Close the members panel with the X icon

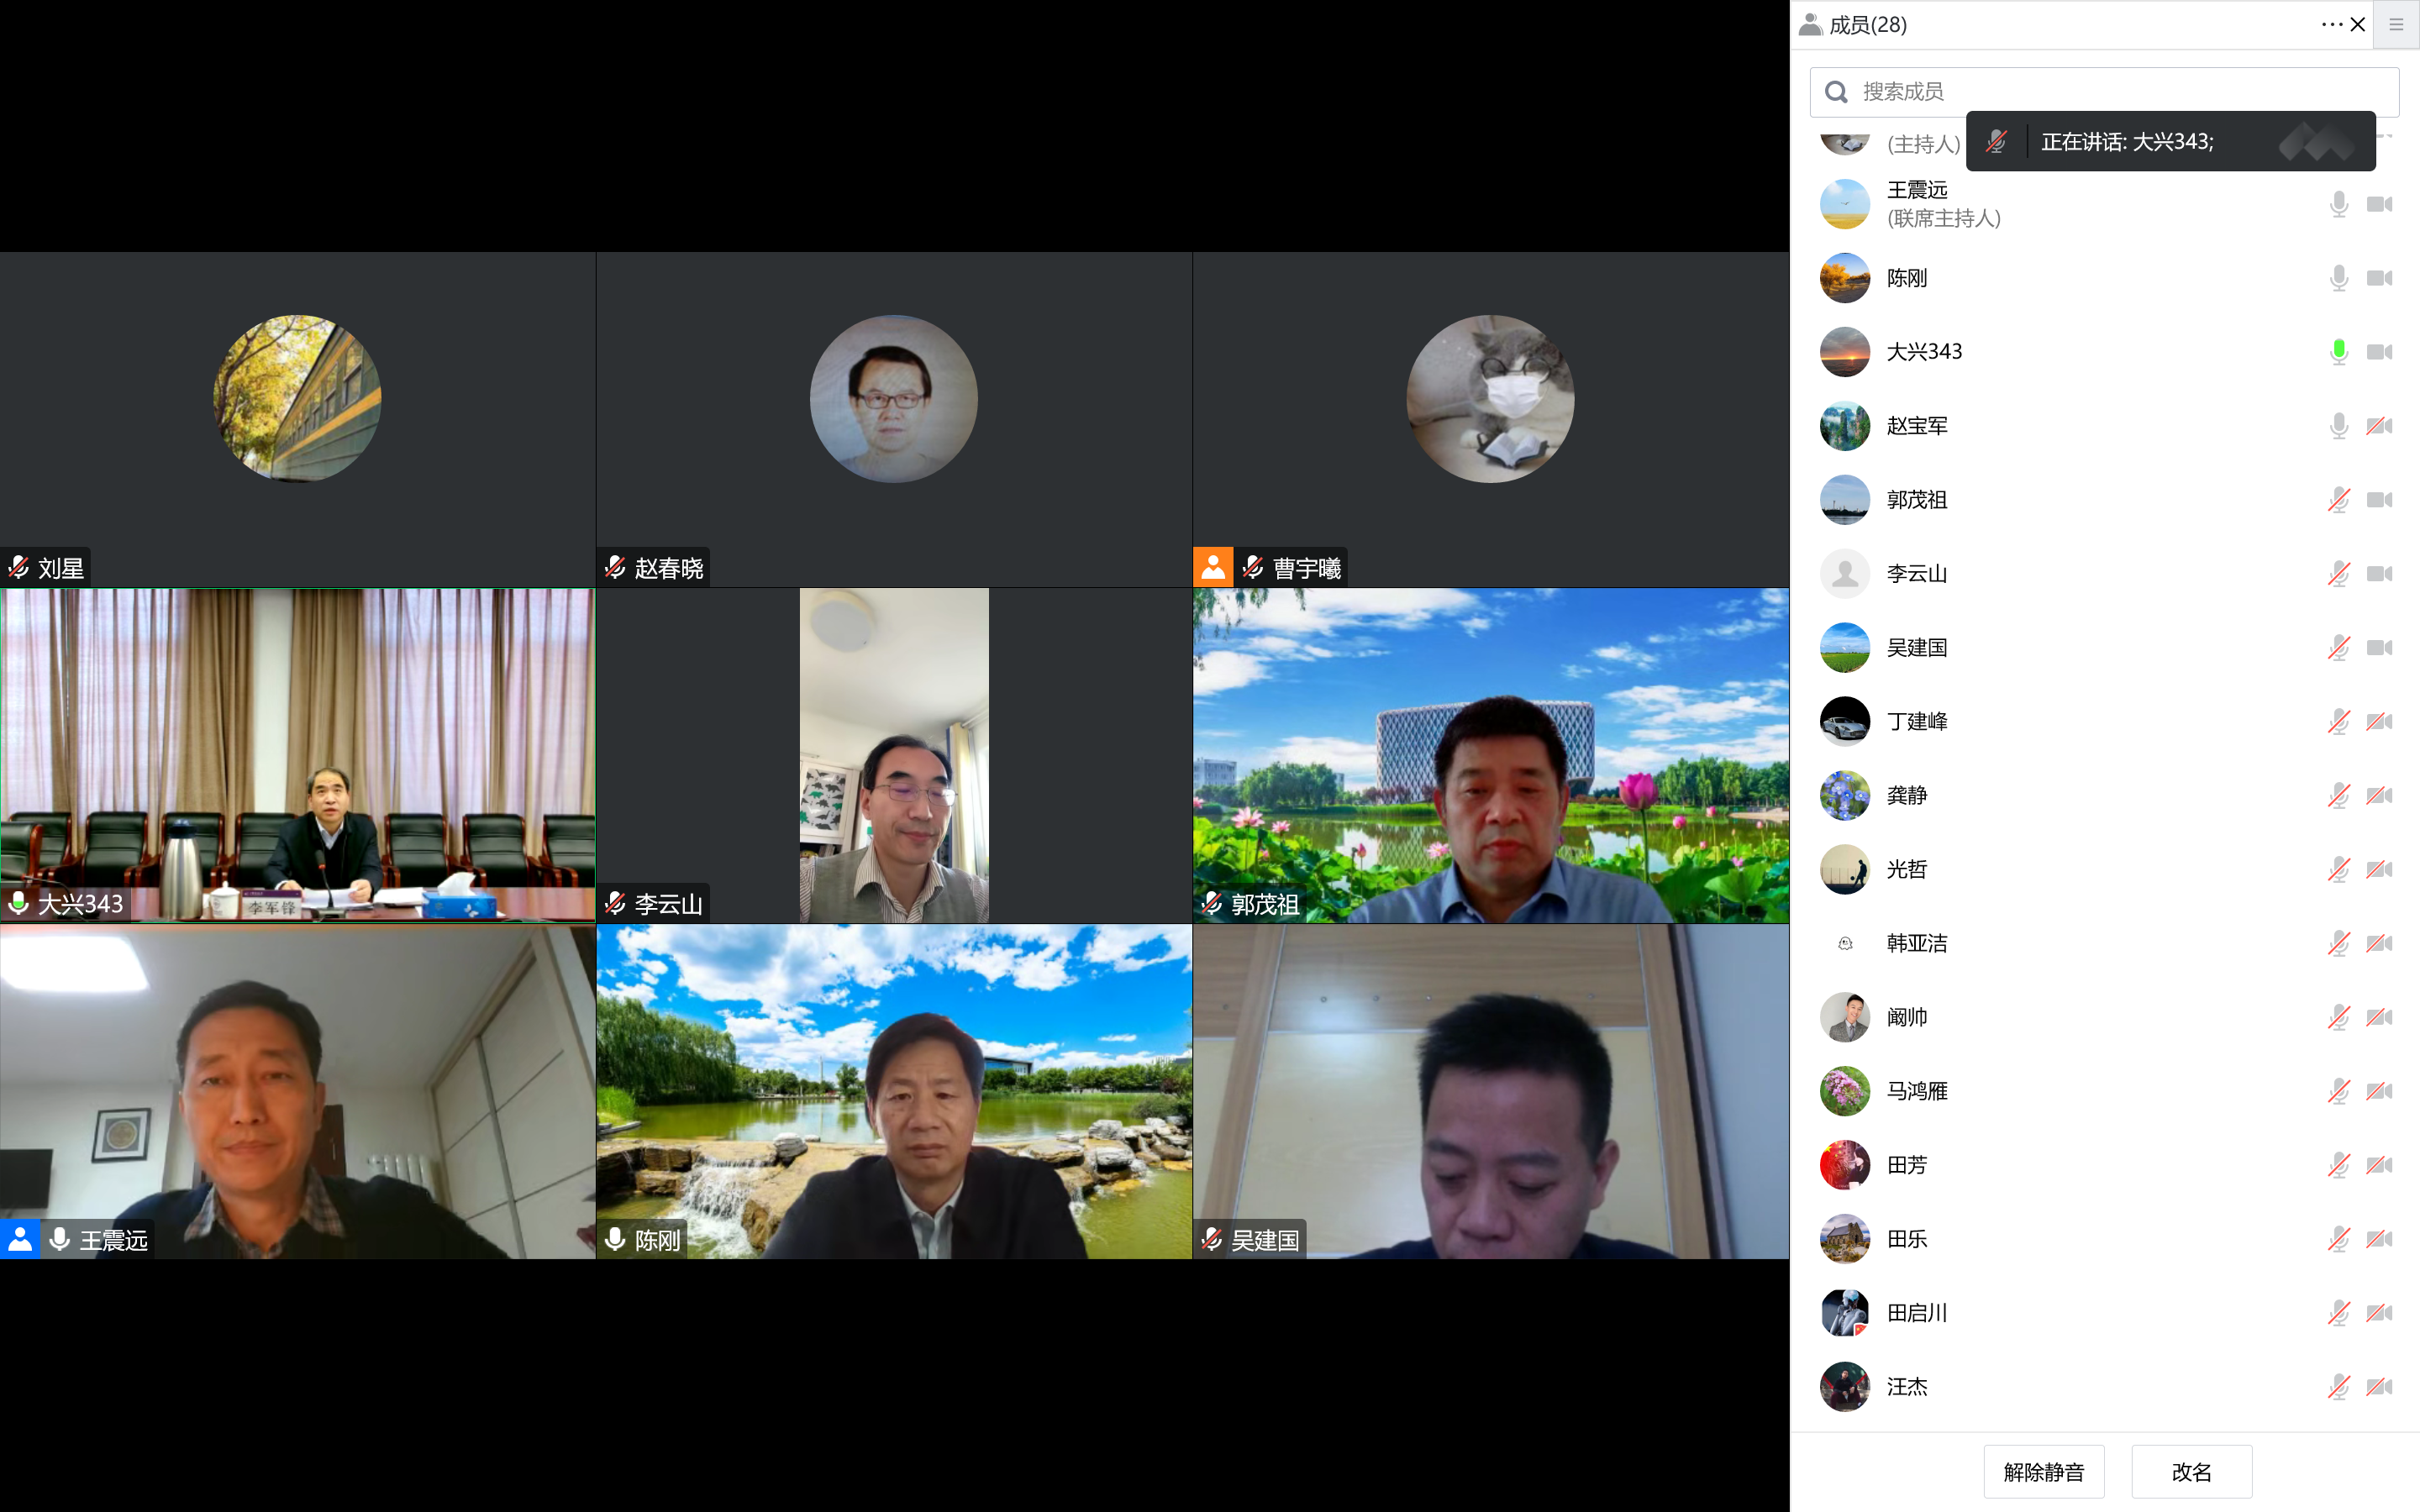coord(2358,24)
